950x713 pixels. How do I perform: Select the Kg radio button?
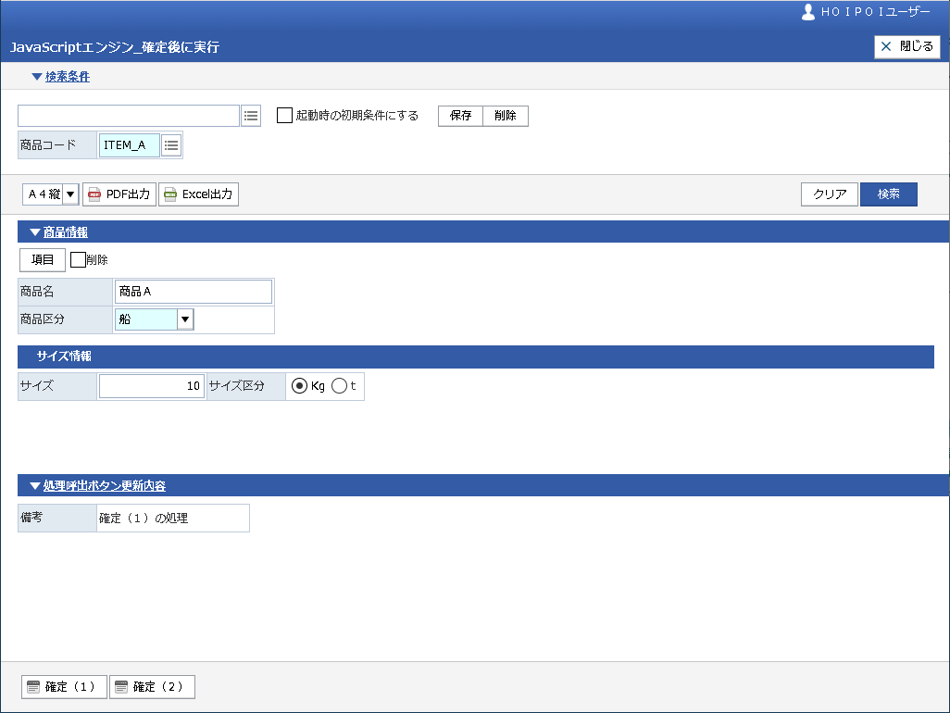pyautogui.click(x=299, y=386)
